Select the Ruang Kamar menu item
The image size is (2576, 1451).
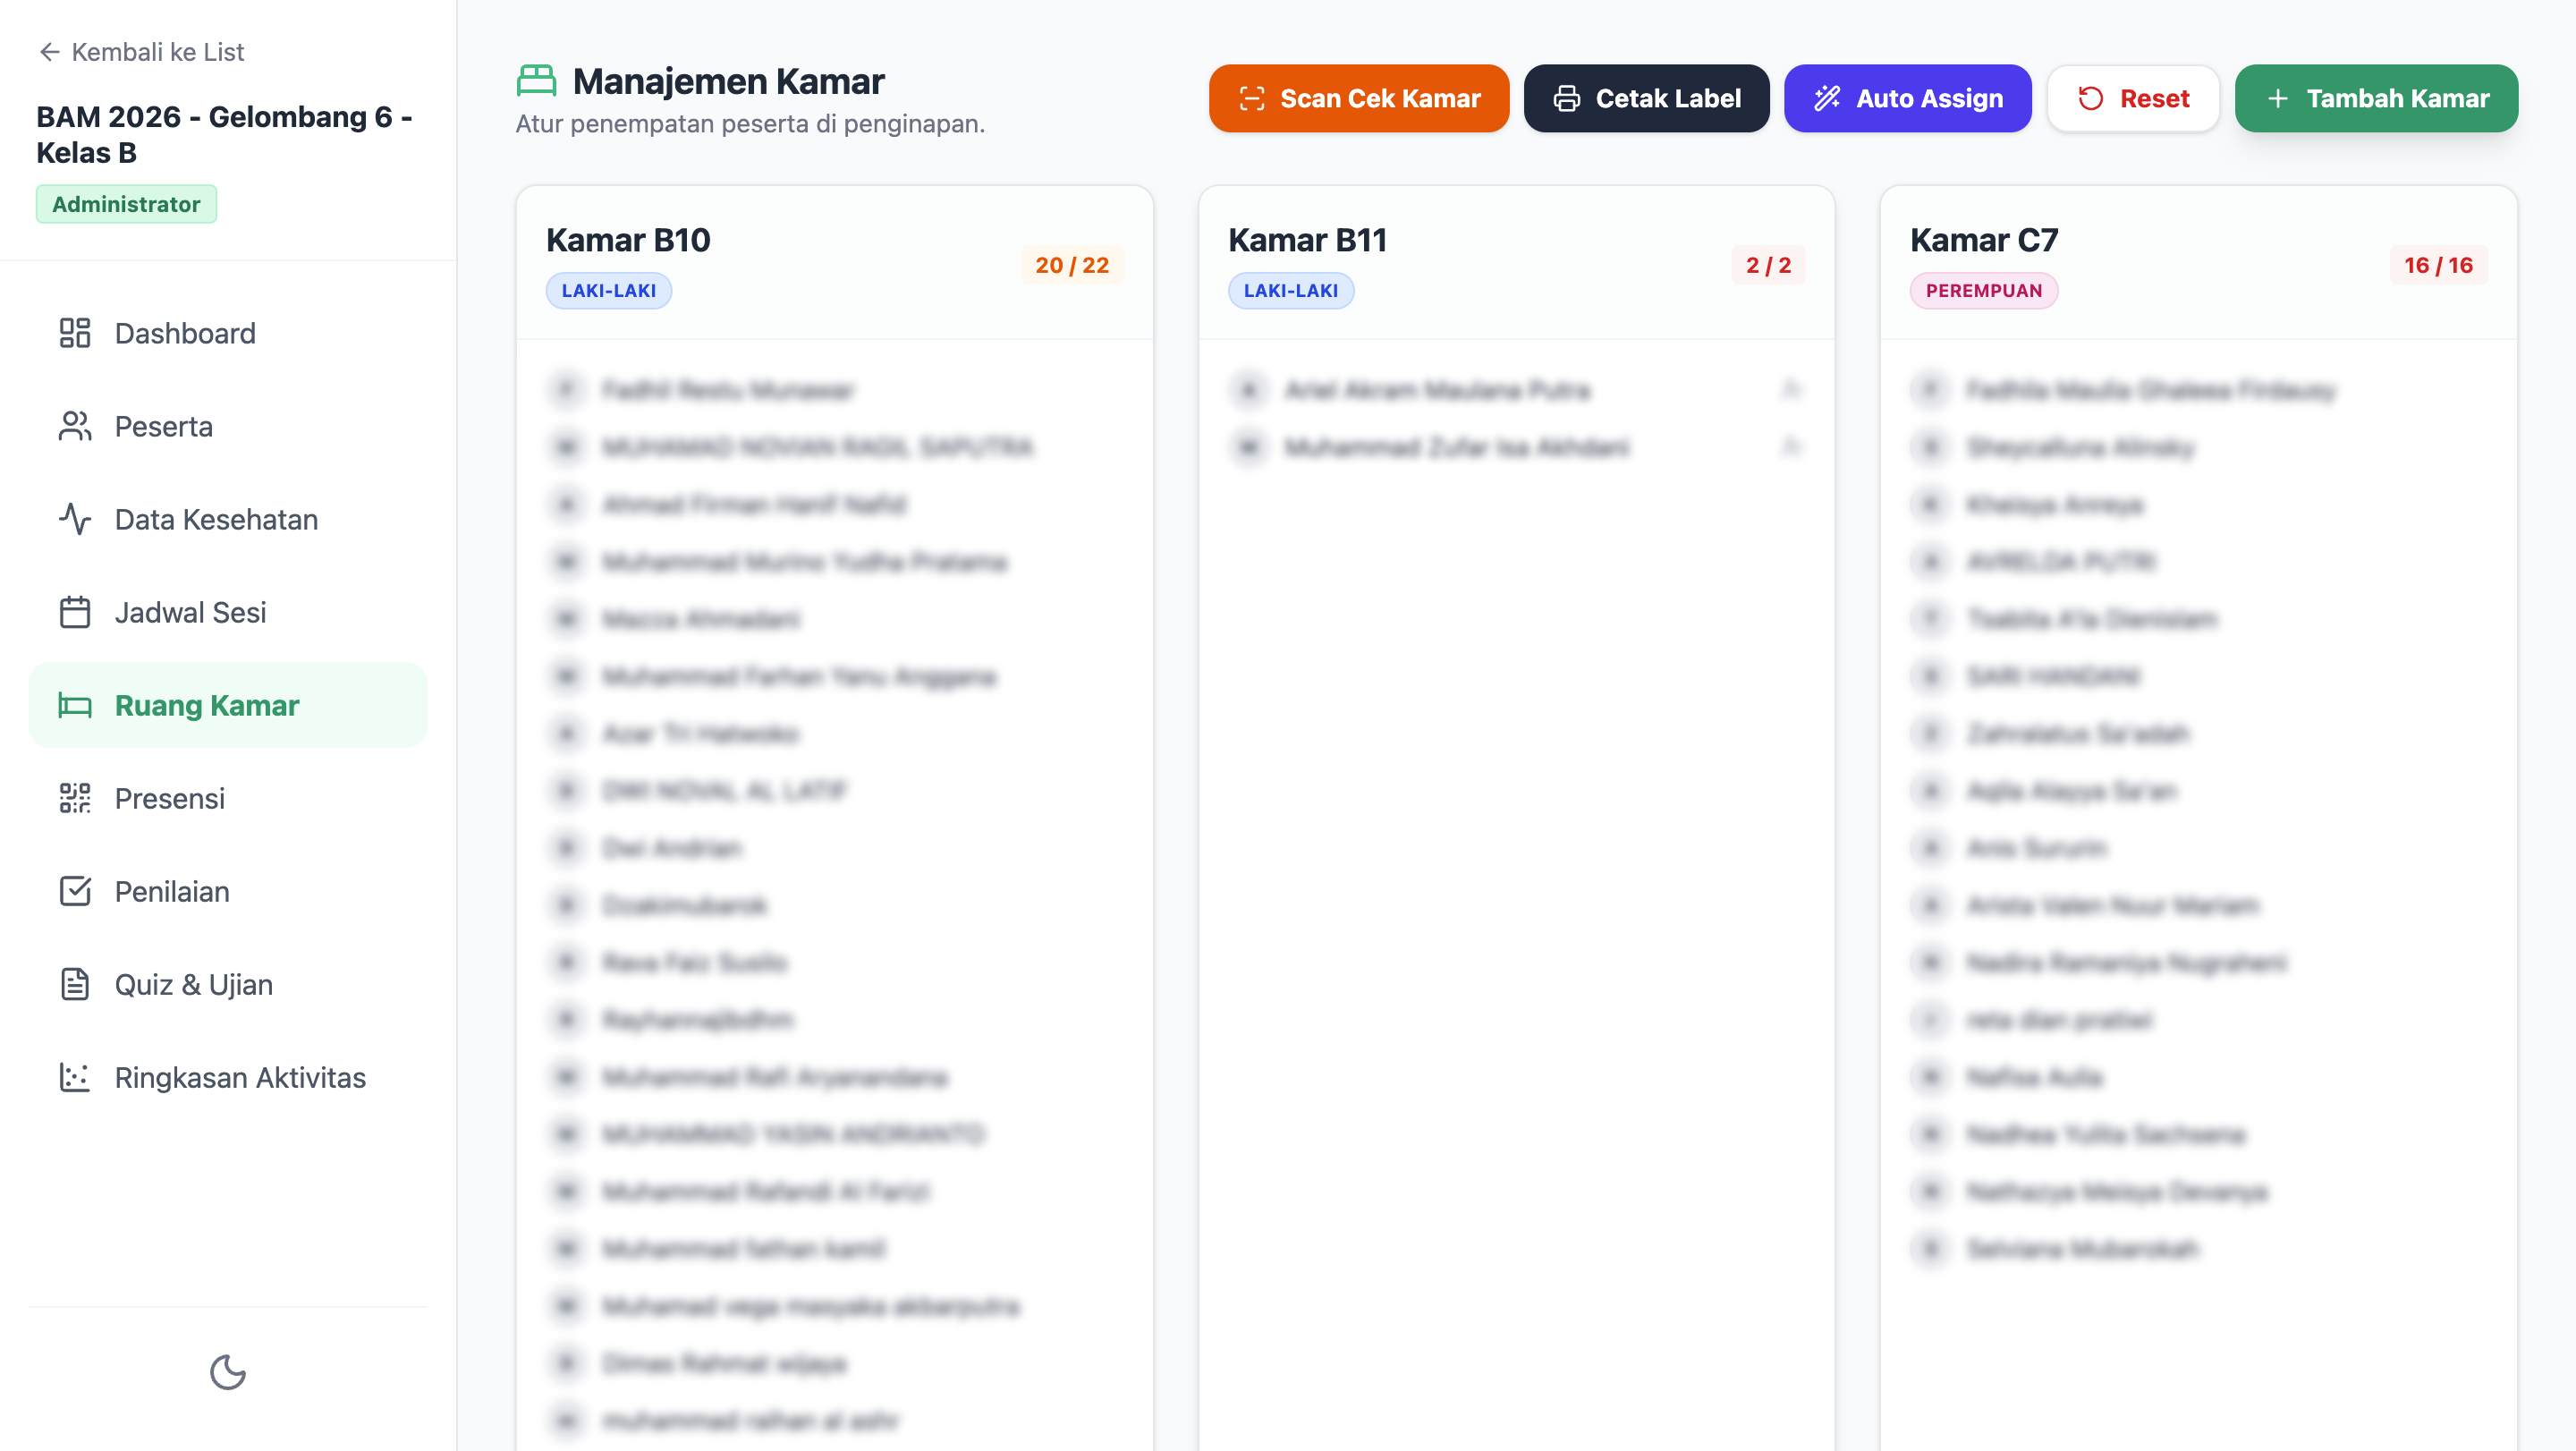click(x=228, y=705)
